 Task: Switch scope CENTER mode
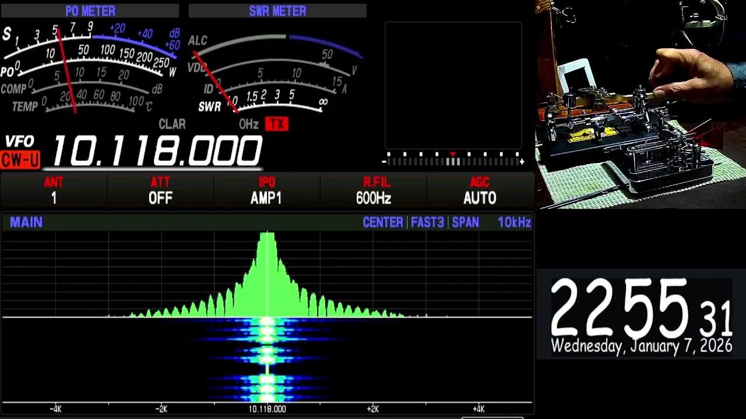pos(383,222)
